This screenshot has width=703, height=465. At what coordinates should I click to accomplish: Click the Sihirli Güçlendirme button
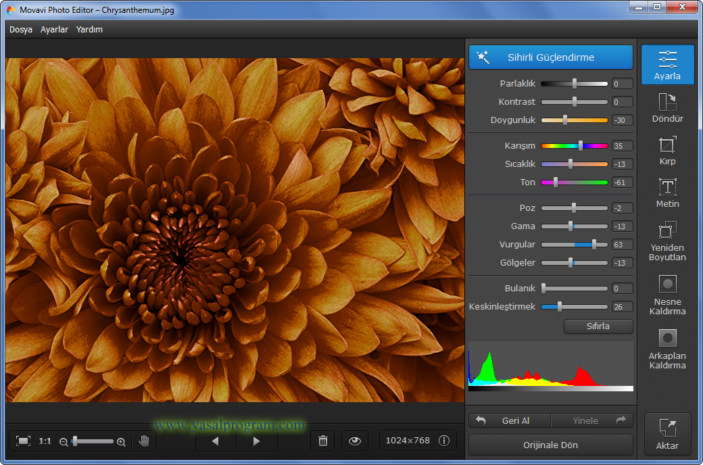pos(550,57)
